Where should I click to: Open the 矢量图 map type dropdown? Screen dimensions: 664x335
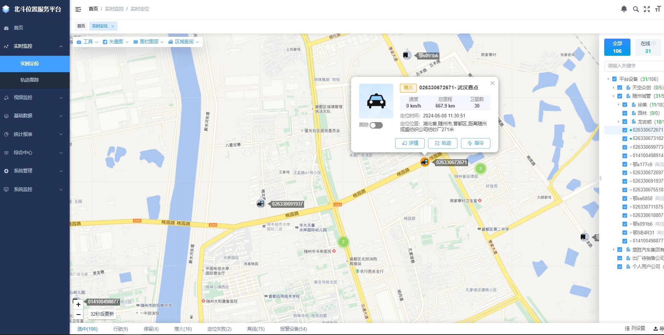(115, 42)
